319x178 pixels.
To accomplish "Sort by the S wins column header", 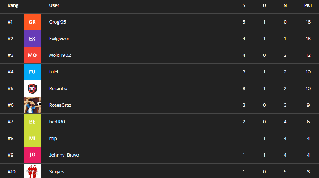I will coord(244,5).
